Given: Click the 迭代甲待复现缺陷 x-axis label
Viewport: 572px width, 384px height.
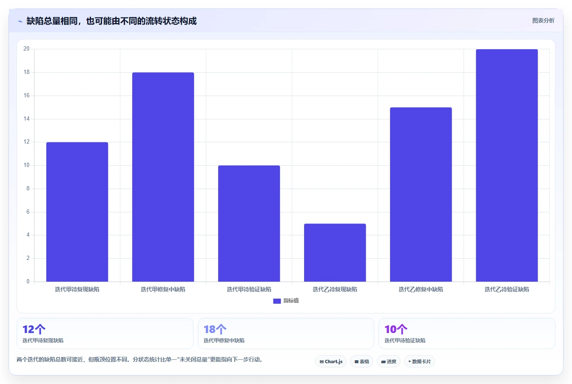Looking at the screenshot, I should (x=77, y=289).
